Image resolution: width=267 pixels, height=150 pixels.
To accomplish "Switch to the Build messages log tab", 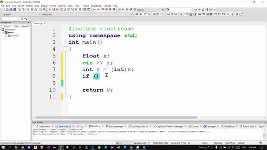I will click(116, 126).
